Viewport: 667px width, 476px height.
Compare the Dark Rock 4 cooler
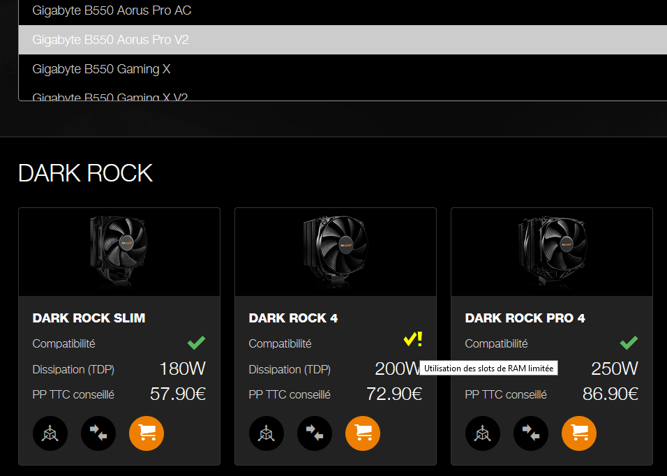pyautogui.click(x=315, y=433)
